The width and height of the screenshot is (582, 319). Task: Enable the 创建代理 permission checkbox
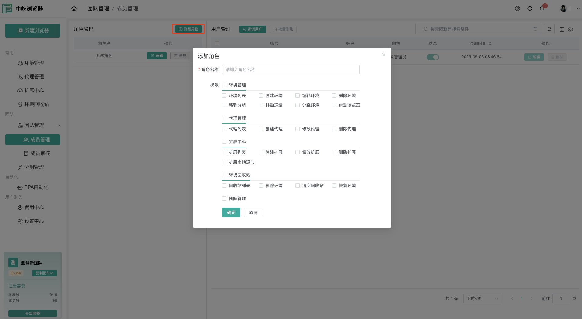[x=261, y=129]
